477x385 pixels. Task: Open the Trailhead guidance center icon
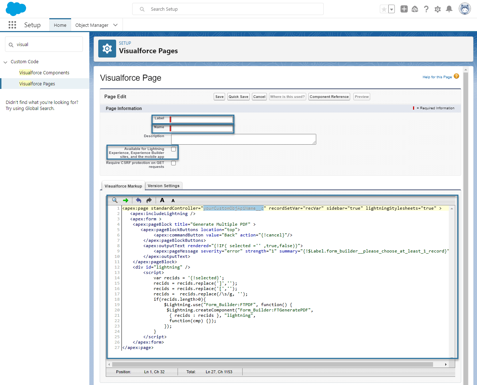415,9
